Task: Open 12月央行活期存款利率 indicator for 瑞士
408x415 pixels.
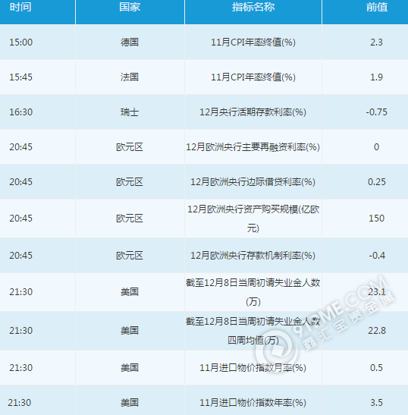Action: point(253,112)
